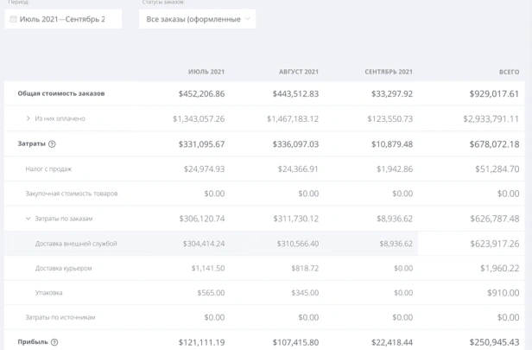The image size is (532, 350).
Task: Collapse the Затраты по заказам row
Action: pos(28,219)
